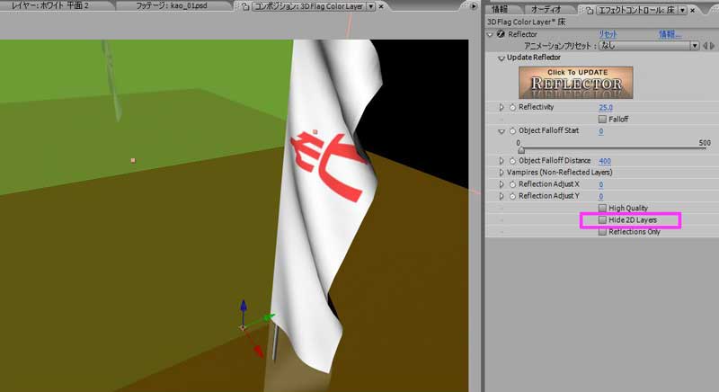Click the Reflection Adjust X stopwatch
Screen dimensions: 719x392
[512, 184]
